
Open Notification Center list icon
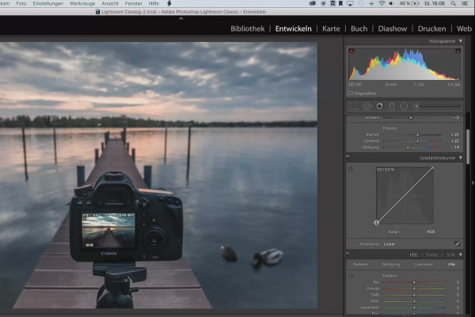click(x=465, y=4)
